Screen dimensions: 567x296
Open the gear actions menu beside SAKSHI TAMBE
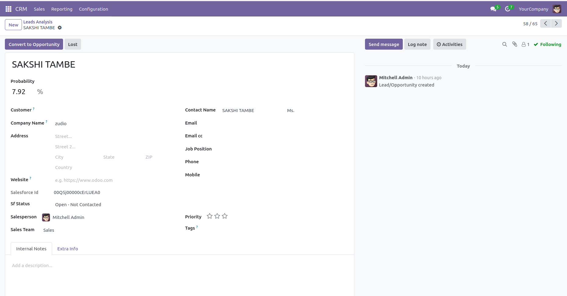point(60,28)
